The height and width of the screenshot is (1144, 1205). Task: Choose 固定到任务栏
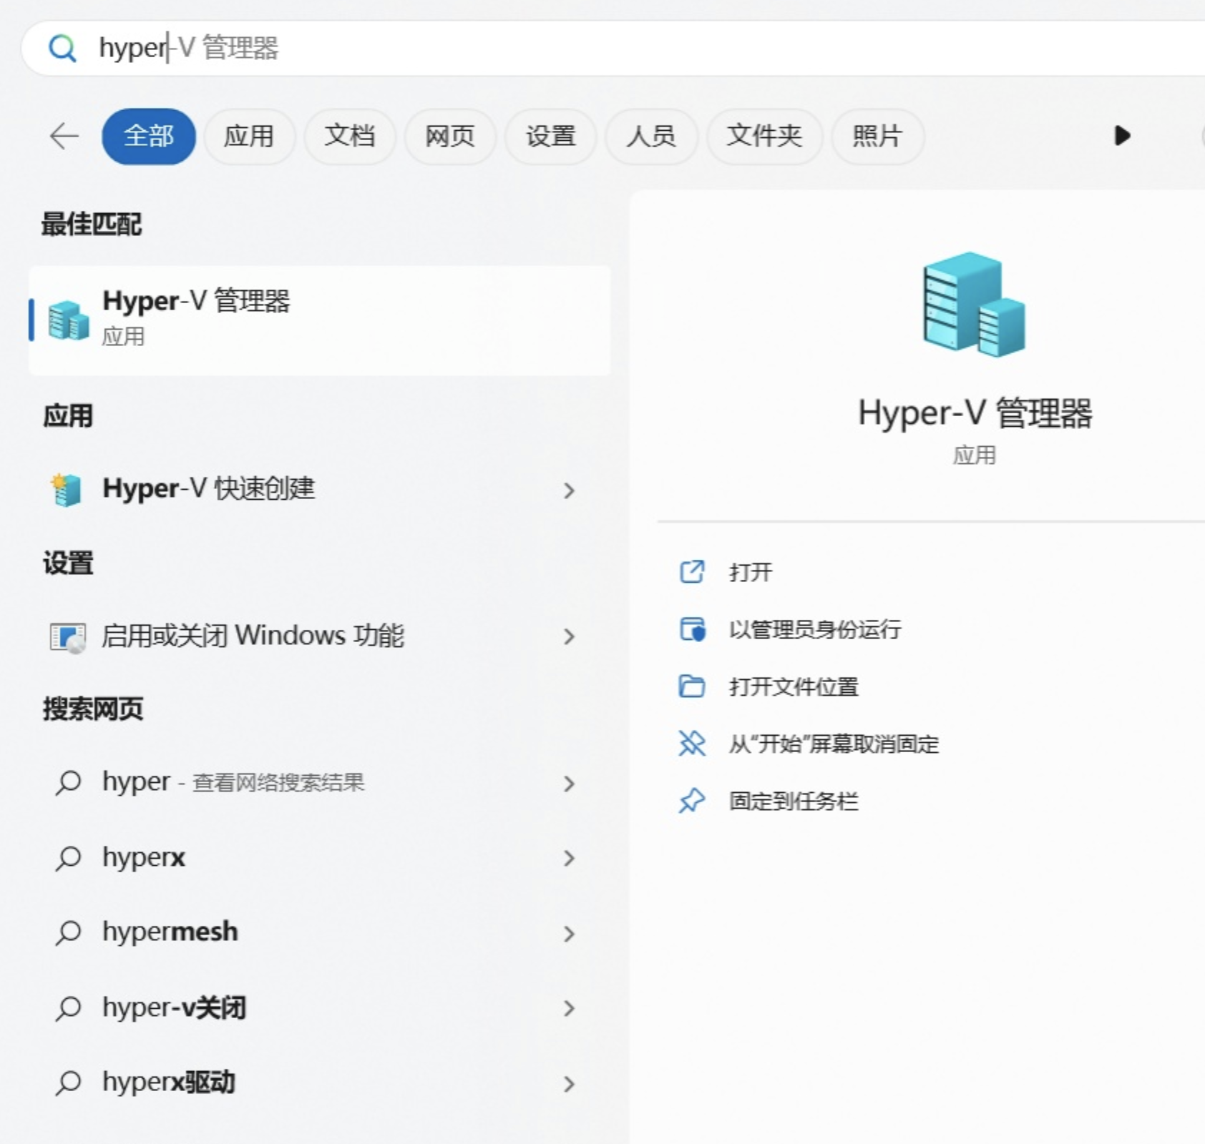[x=794, y=801]
